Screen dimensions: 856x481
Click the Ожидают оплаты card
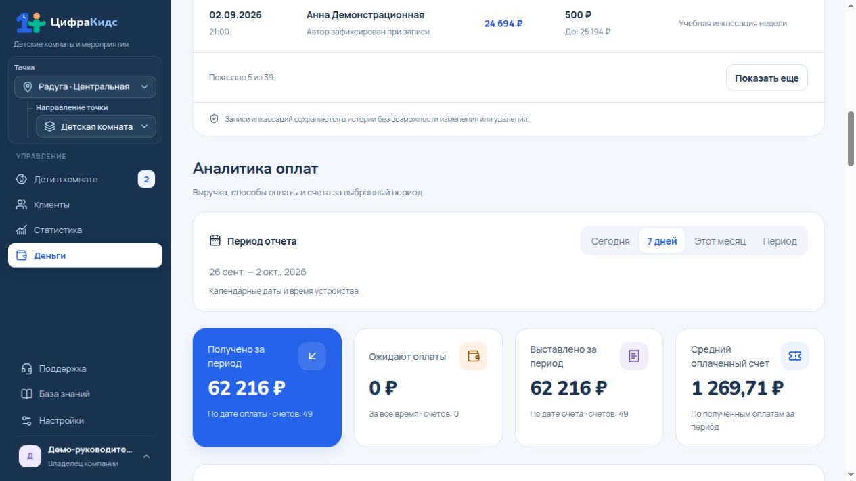point(428,388)
